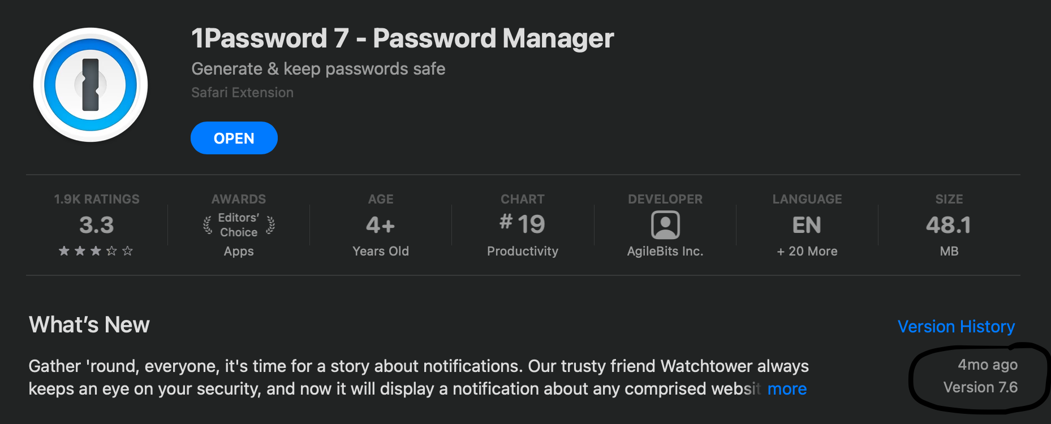
Task: Click the Editors' Choice award badge
Action: point(239,225)
